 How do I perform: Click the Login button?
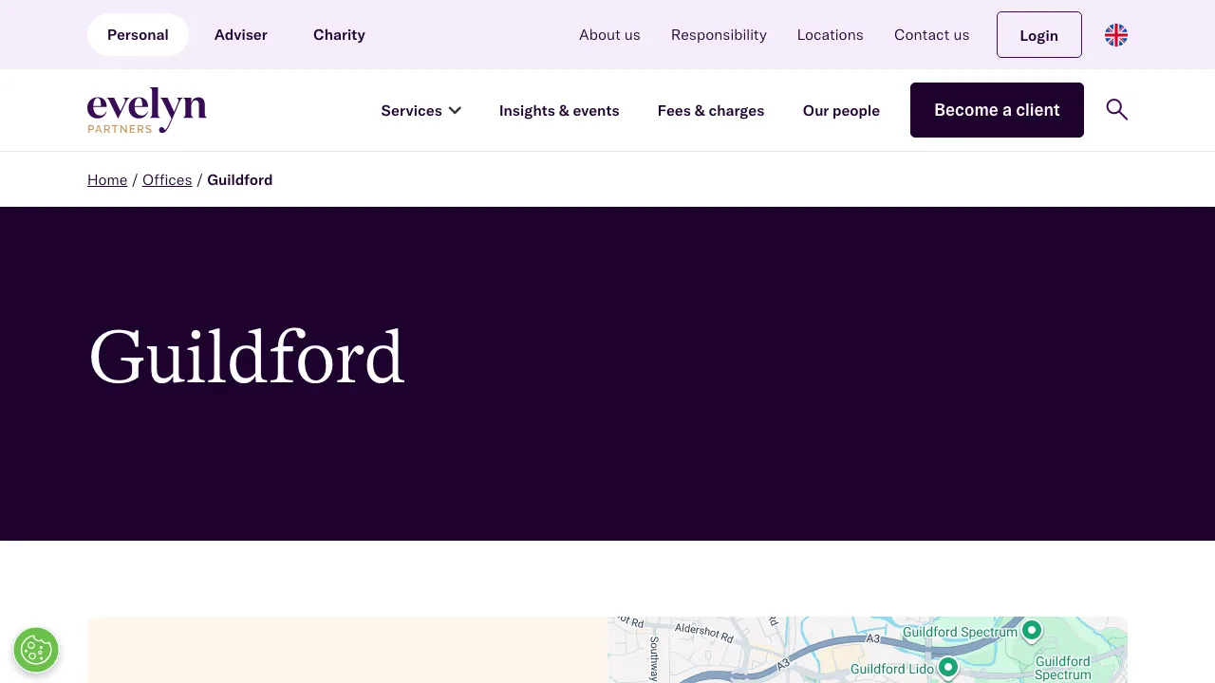(x=1038, y=34)
